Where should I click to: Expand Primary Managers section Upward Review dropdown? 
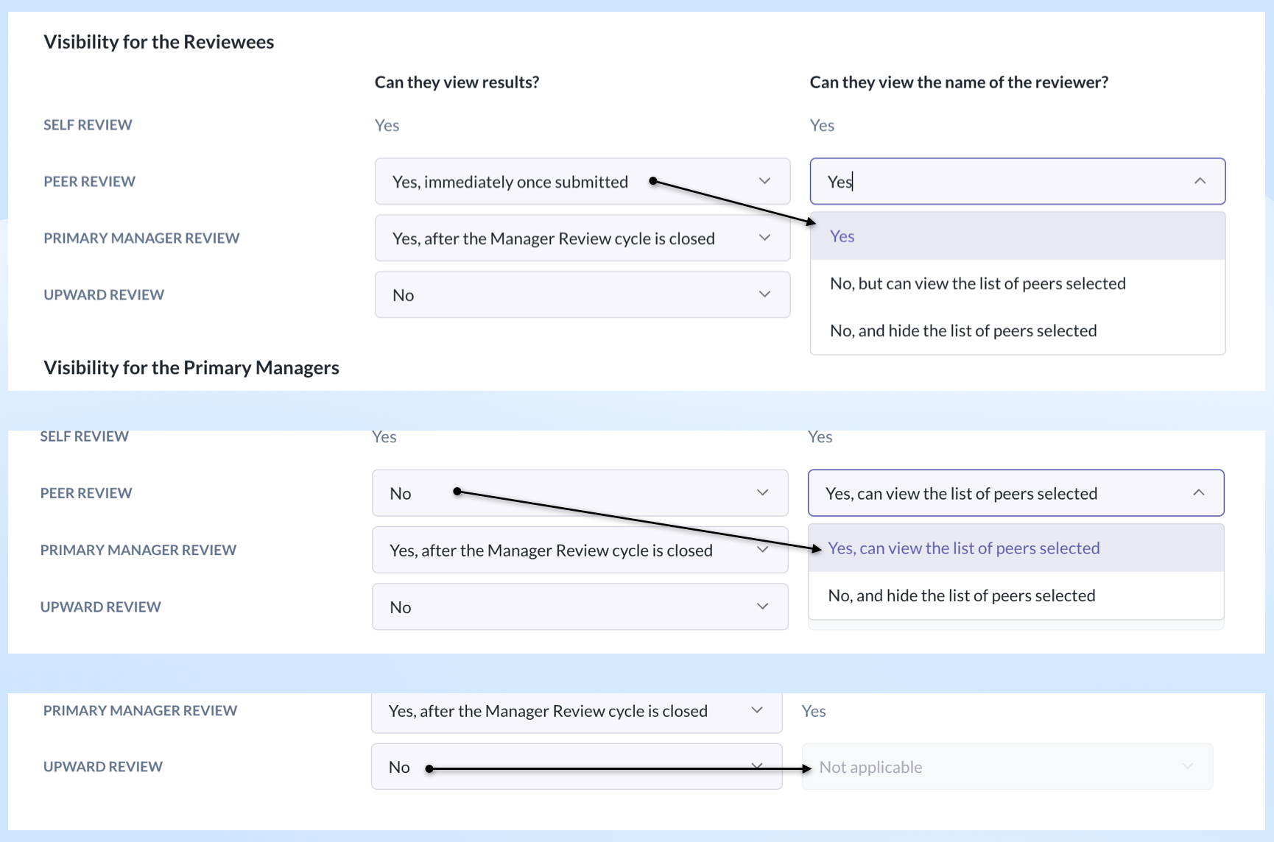[580, 607]
